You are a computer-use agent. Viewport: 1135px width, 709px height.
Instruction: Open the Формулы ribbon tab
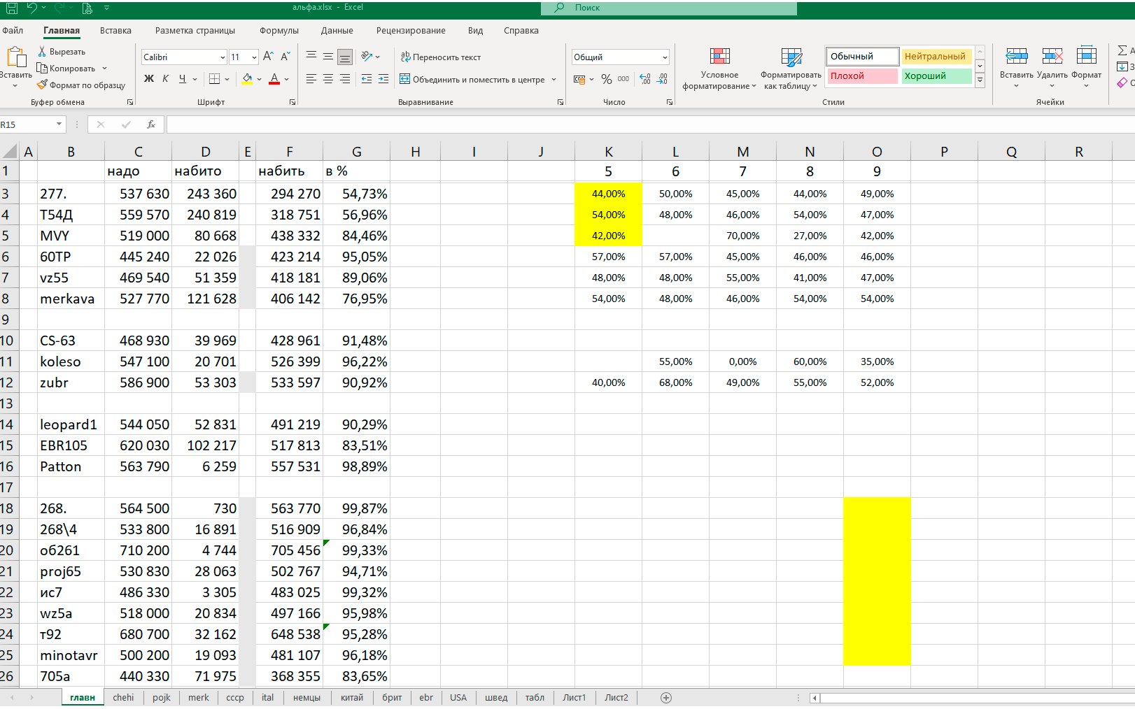pos(279,31)
